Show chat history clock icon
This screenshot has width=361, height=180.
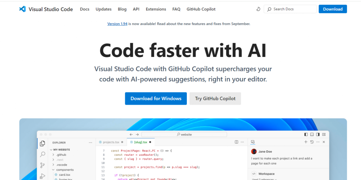point(312,142)
